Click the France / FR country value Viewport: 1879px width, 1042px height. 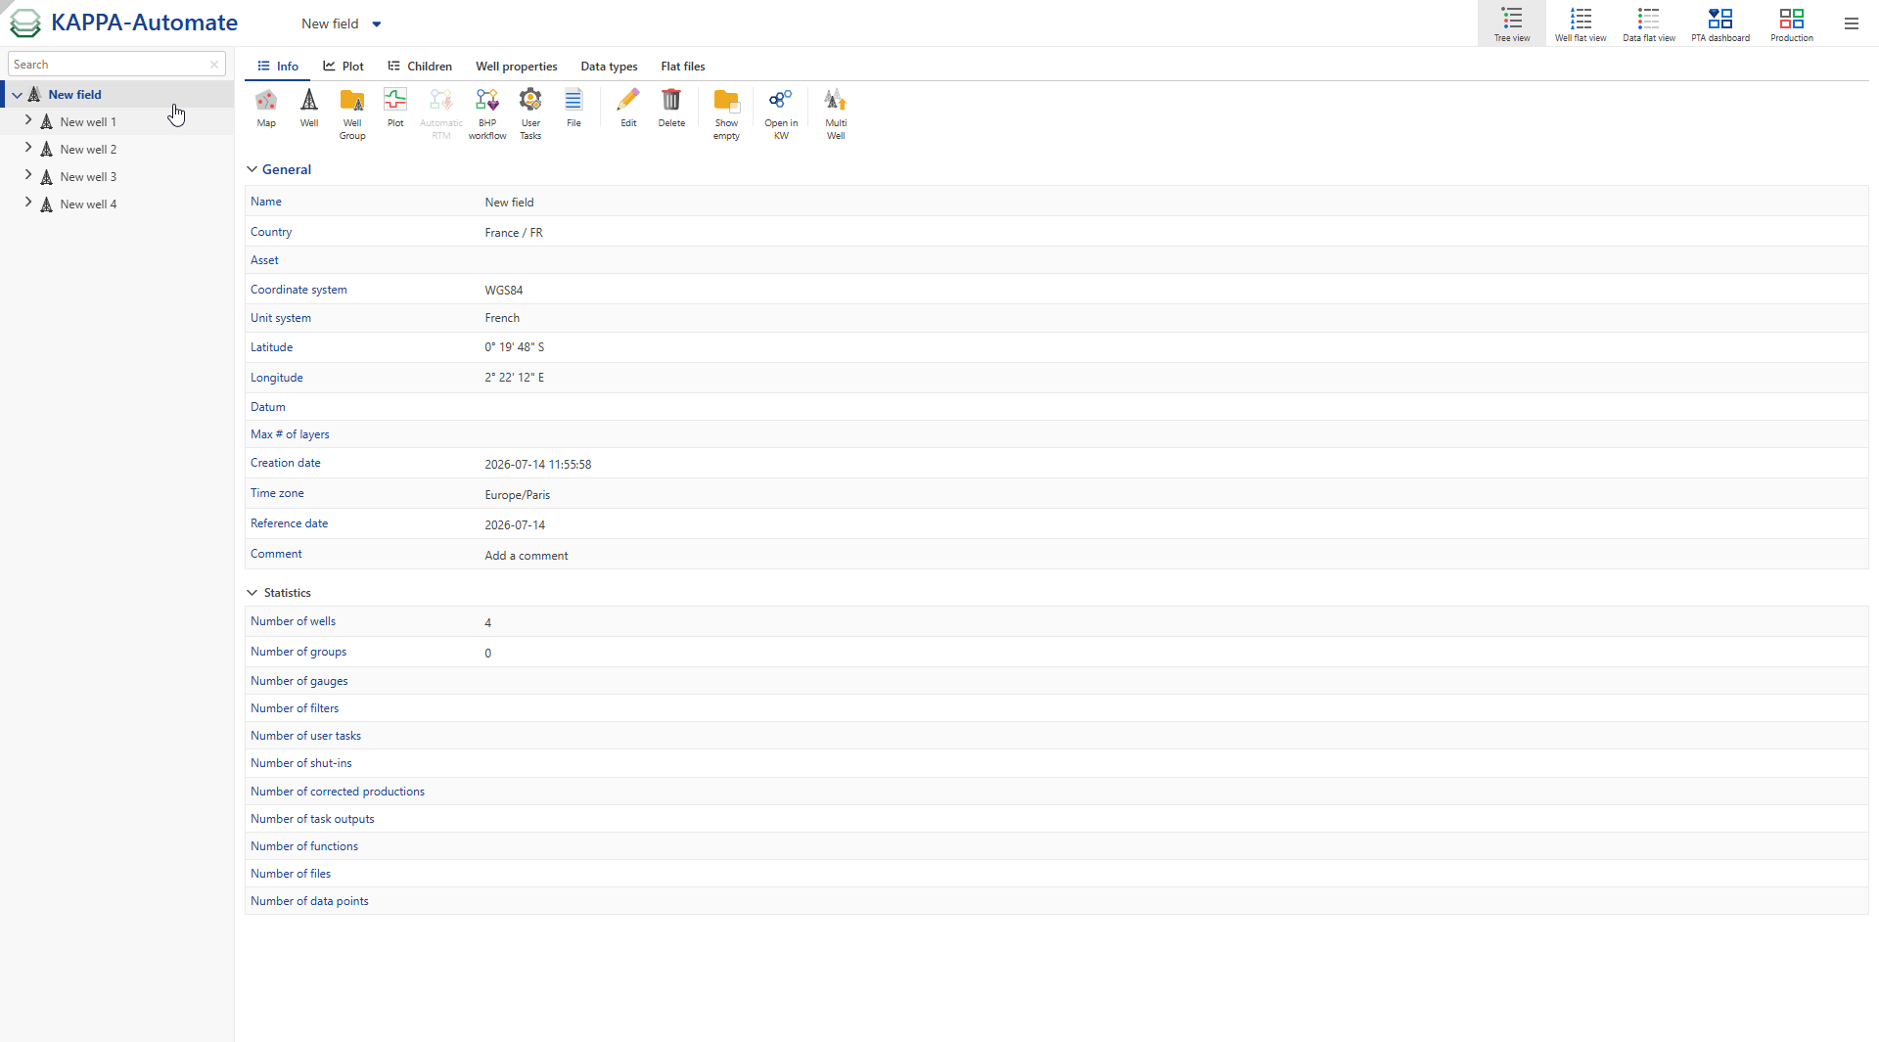pos(514,233)
